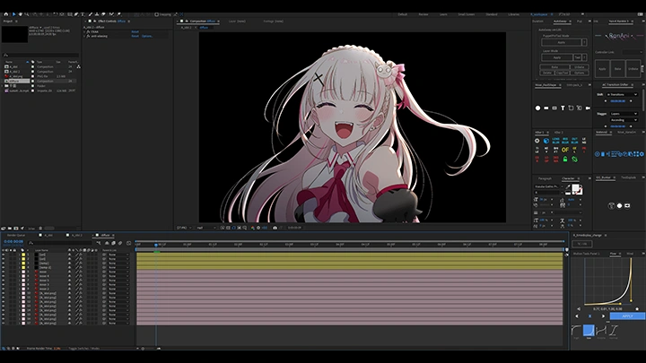Click Options link for the anti-aliasing effect
This screenshot has width=646, height=363.
147,36
